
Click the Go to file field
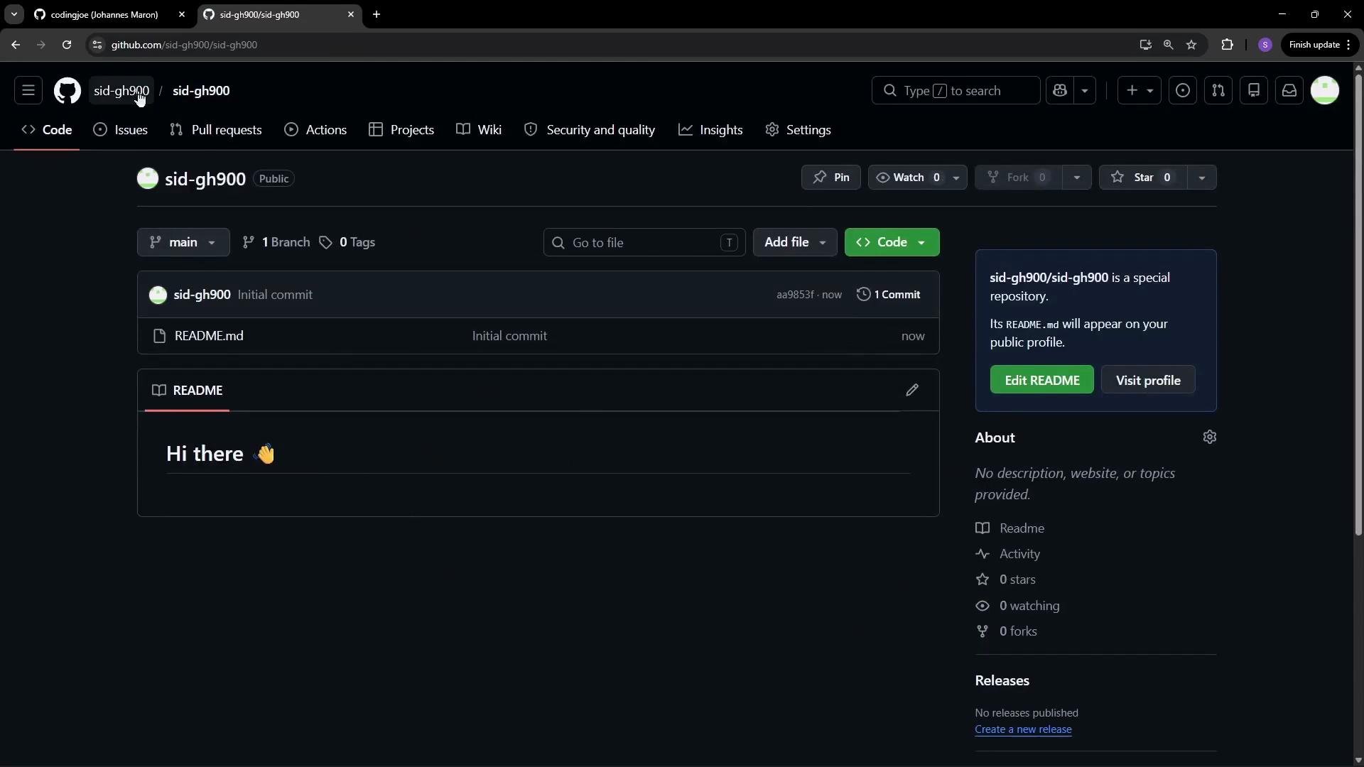[x=644, y=242]
